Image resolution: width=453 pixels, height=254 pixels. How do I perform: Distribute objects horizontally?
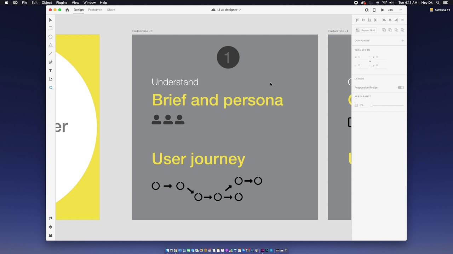point(375,20)
